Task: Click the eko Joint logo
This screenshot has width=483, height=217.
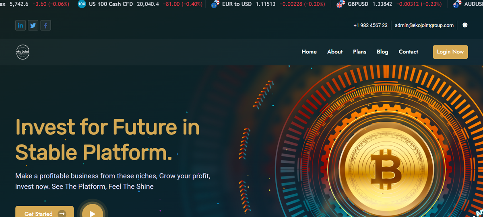Action: [23, 52]
